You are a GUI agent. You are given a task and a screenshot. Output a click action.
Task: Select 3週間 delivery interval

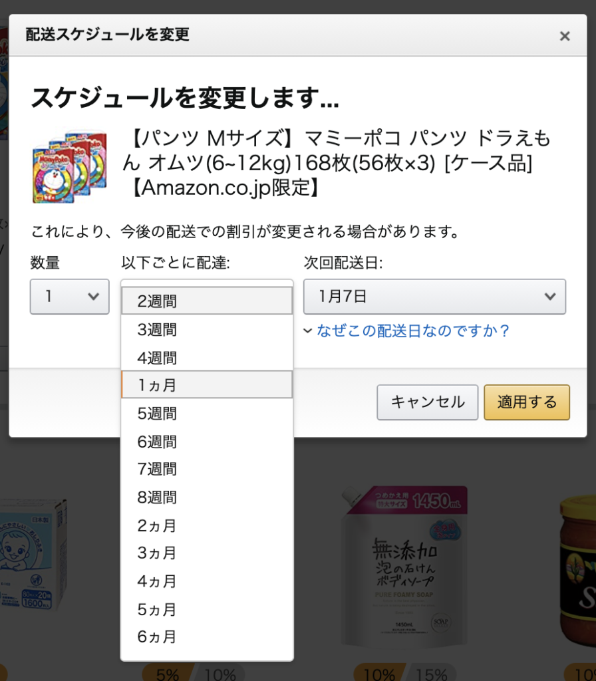tap(207, 329)
